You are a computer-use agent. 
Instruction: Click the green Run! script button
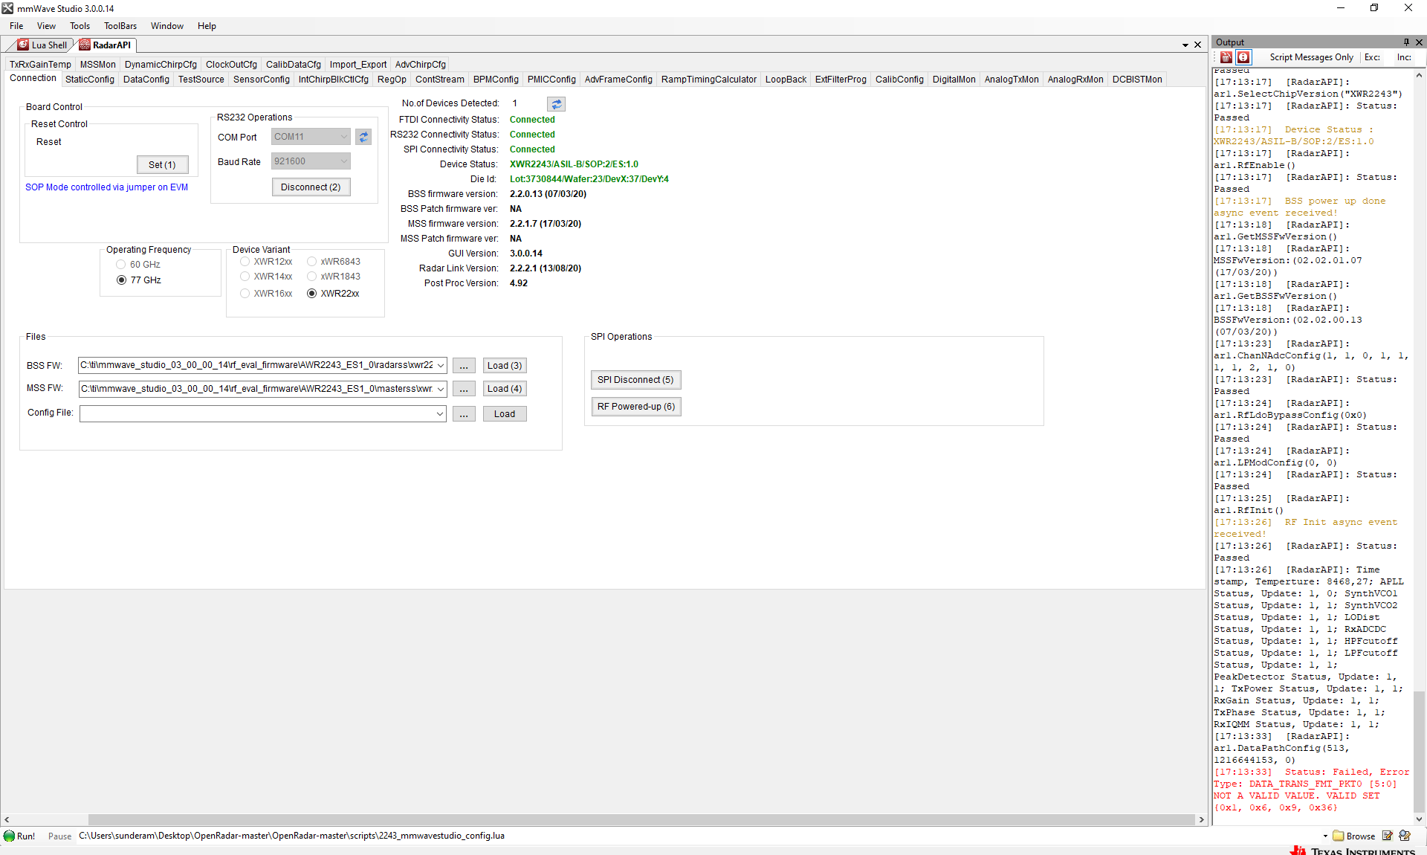tap(19, 836)
